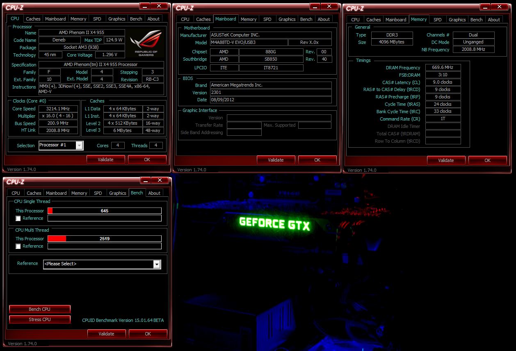Open the SPD tab in the processor info window
This screenshot has width=516, height=351.
click(x=97, y=19)
